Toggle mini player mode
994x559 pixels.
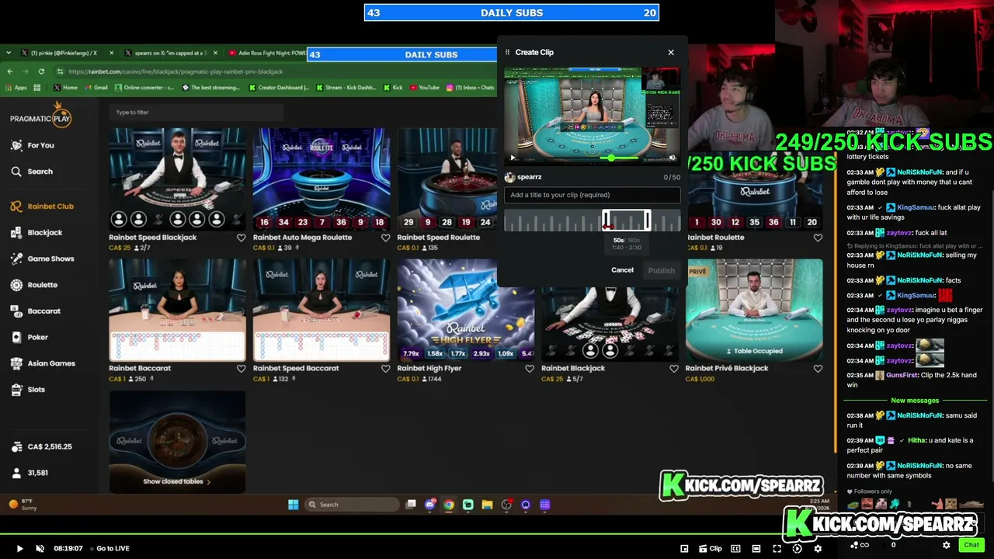(684, 548)
